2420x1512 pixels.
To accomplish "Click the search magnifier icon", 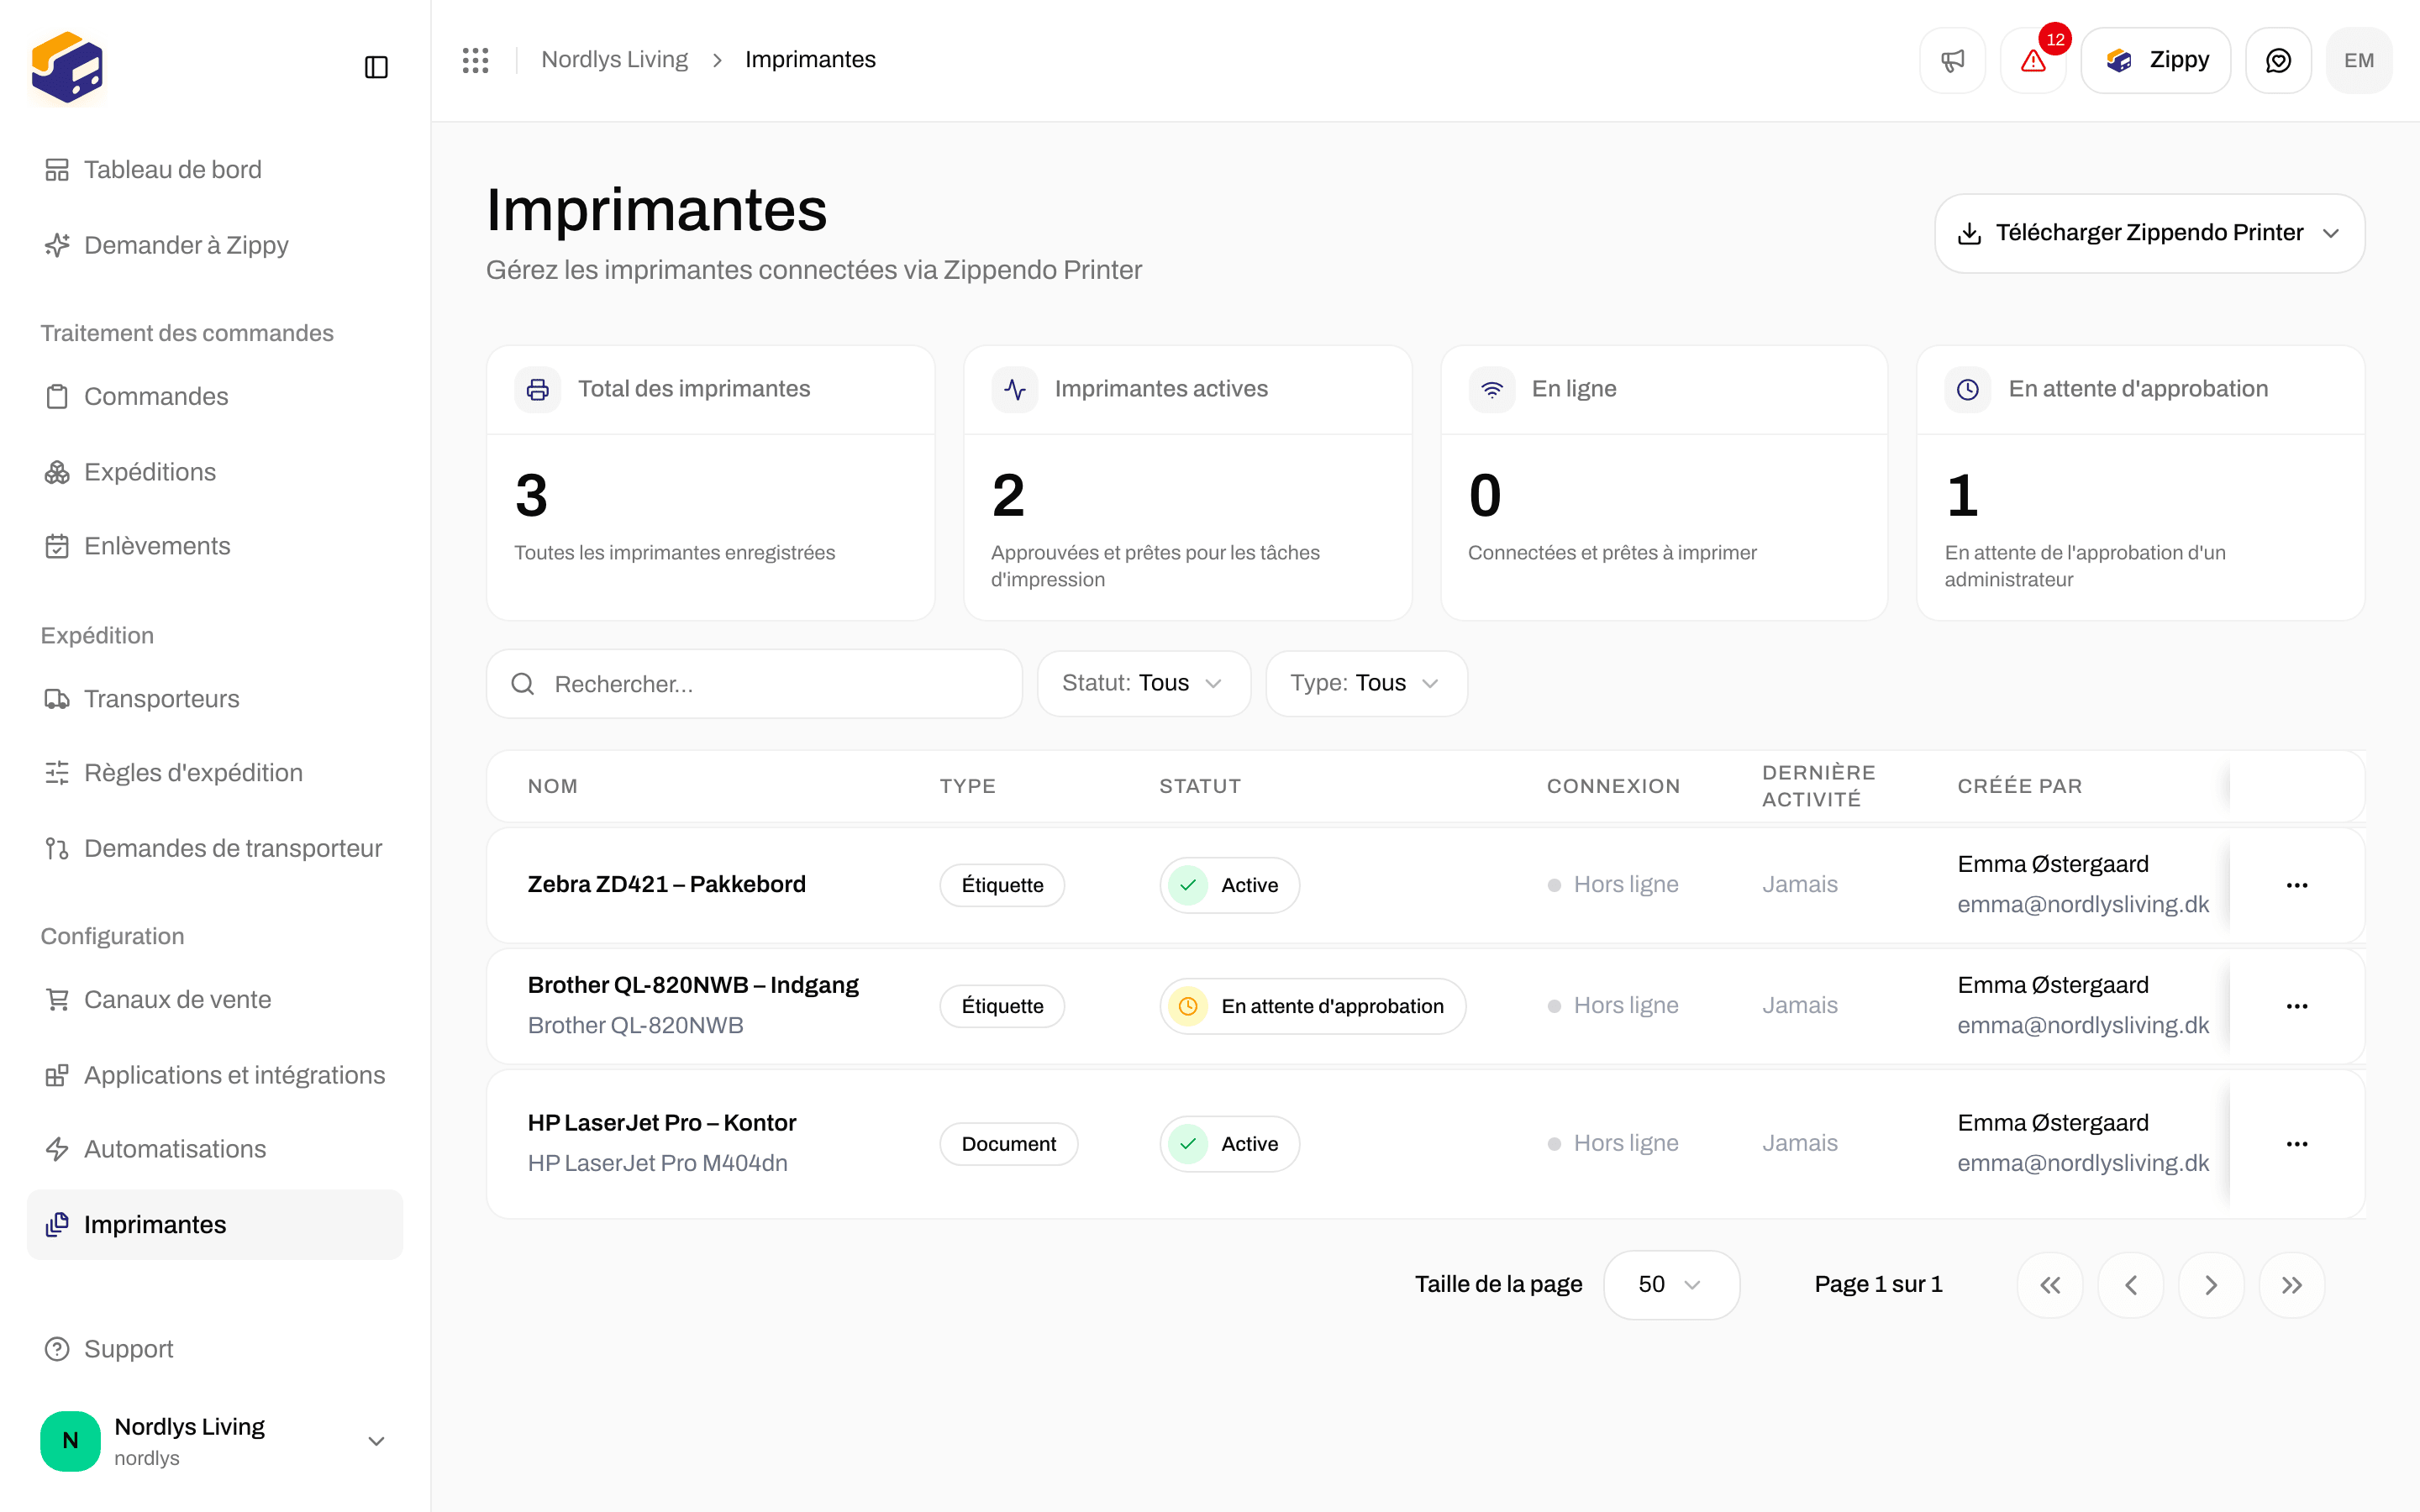I will [x=523, y=684].
